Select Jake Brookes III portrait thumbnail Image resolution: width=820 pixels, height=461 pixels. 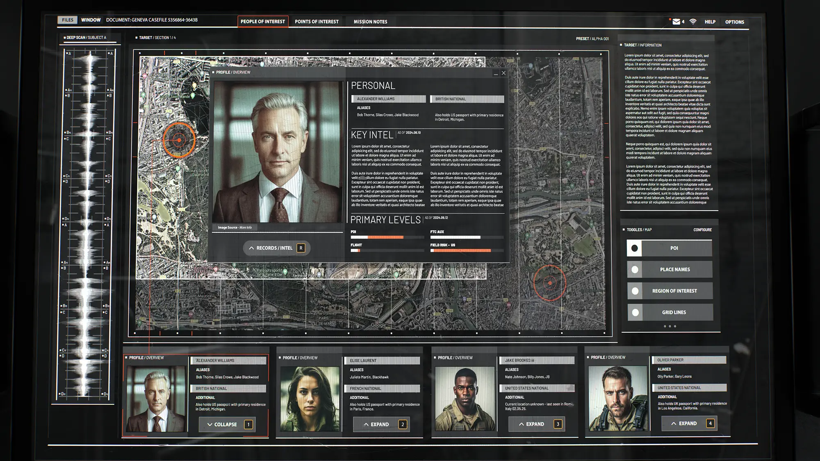[x=465, y=399]
